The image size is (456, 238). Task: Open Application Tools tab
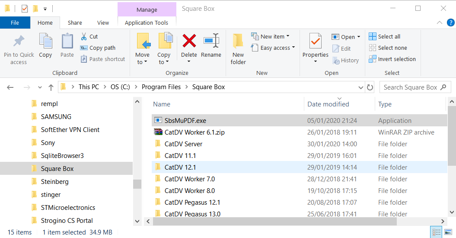[x=147, y=23]
